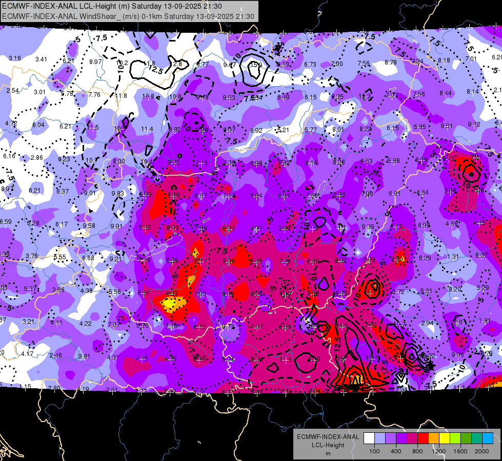
Task: Click the wind shear value 8.60
Action: pyautogui.click(x=173, y=195)
